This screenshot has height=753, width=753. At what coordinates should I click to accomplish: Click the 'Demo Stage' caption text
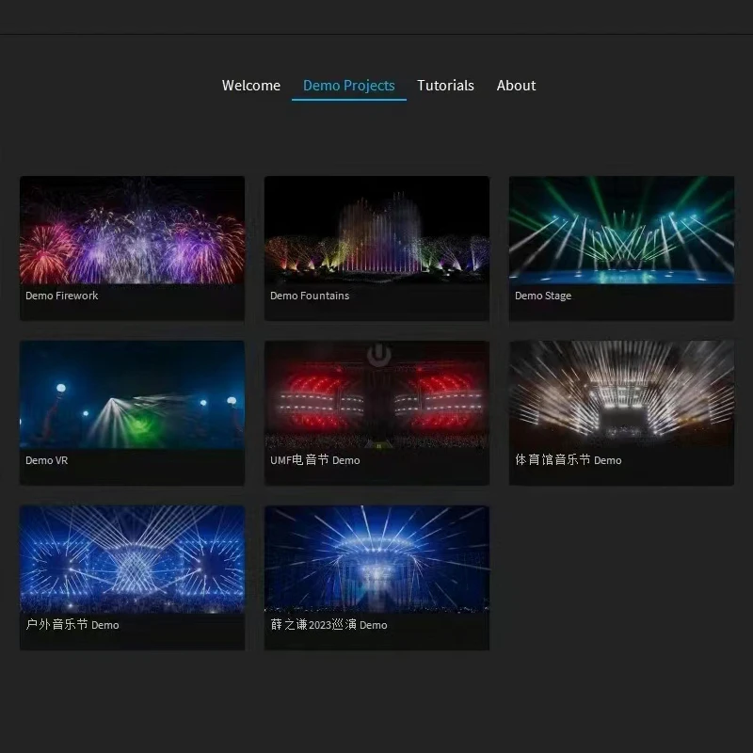click(x=543, y=296)
